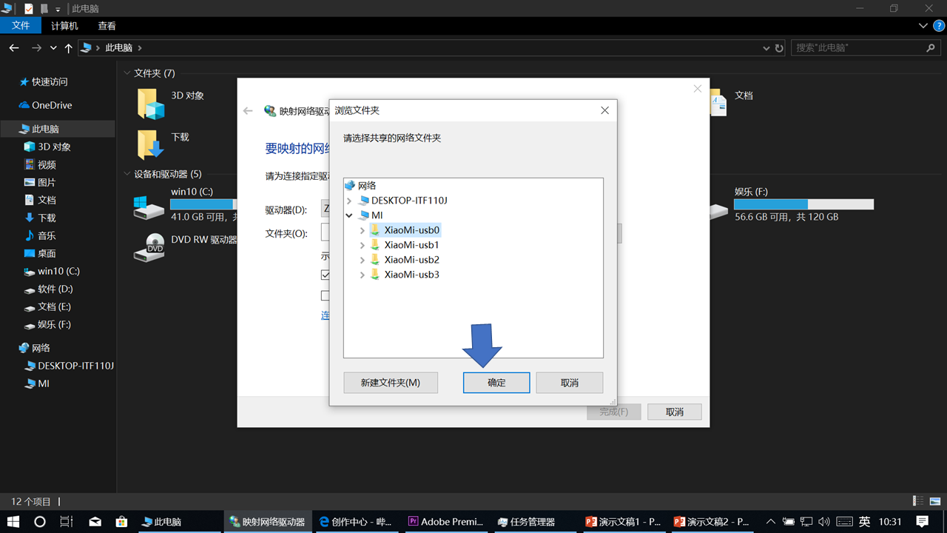Screen dimensions: 947x533
Task: Select OneDrive in the Explorer sidebar
Action: [52, 105]
